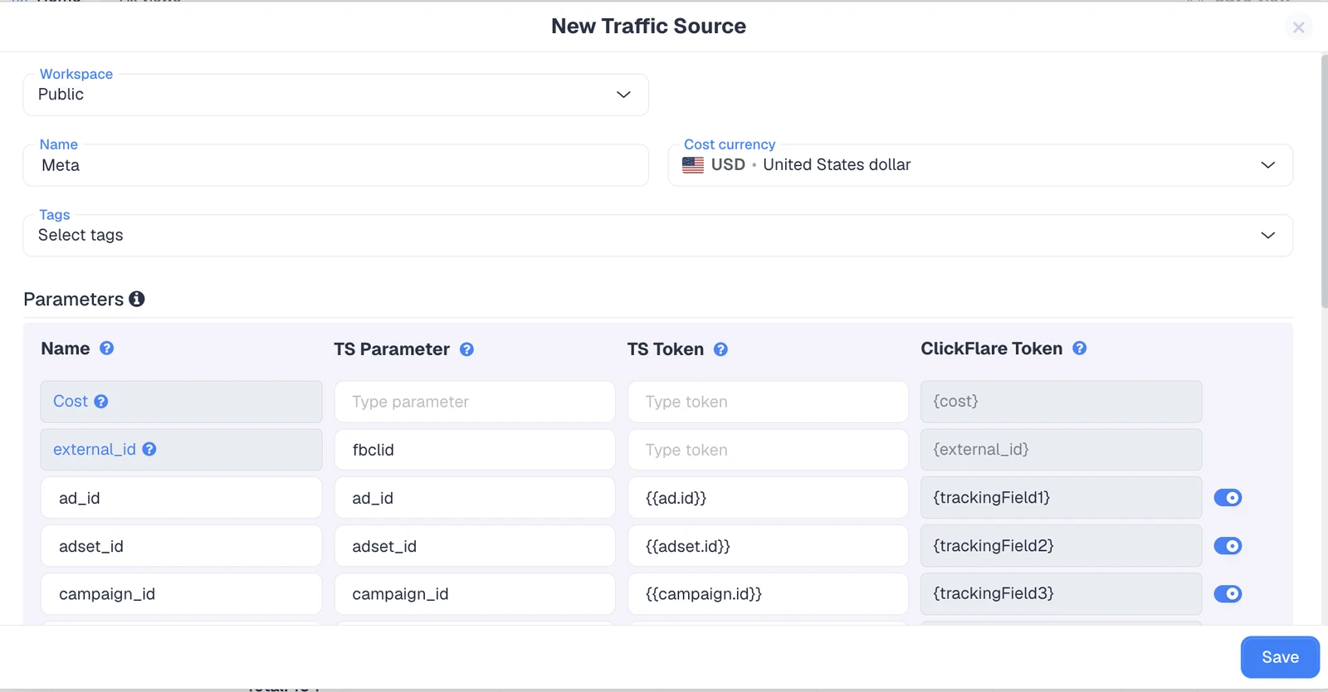
Task: Toggle the trackingField3 switch for campaign_id
Action: [1228, 594]
